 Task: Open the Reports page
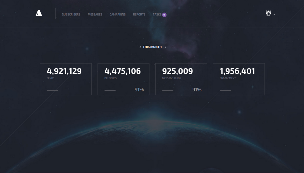tap(139, 15)
